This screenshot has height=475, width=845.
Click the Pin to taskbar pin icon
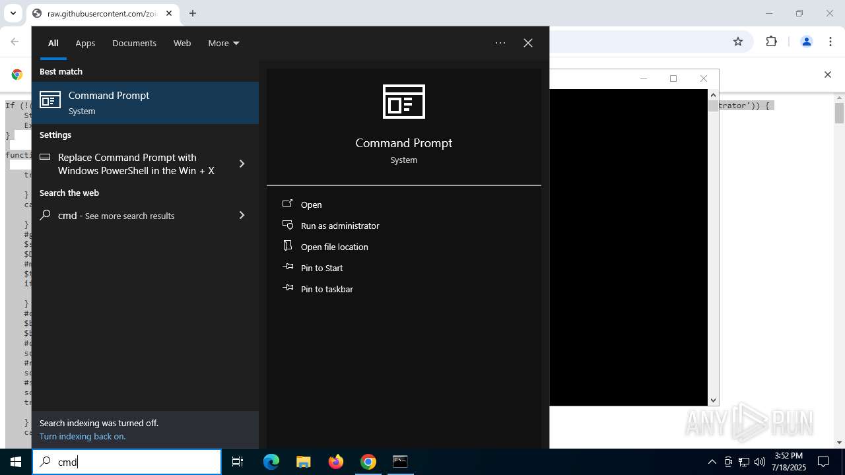[x=287, y=288]
